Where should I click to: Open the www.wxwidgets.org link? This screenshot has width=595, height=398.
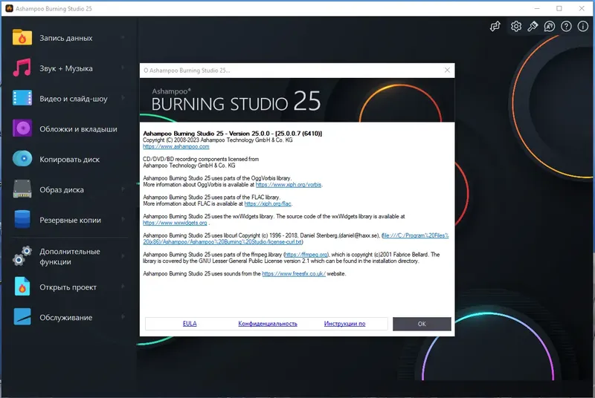click(x=175, y=223)
